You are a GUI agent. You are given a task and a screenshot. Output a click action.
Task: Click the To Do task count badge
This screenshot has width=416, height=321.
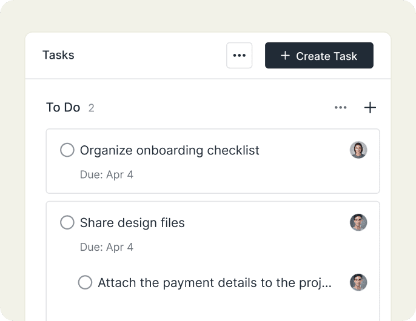pyautogui.click(x=92, y=108)
